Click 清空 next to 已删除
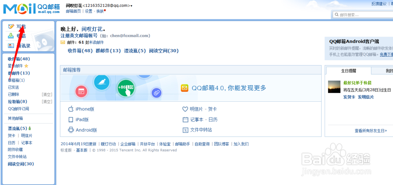This screenshot has width=393, height=185. tap(47, 94)
